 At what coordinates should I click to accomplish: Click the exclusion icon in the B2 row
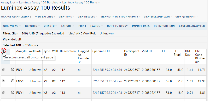pyautogui.click(x=12, y=81)
